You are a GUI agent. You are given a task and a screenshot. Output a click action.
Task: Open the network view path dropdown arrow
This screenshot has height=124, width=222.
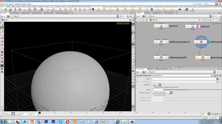tap(211, 16)
